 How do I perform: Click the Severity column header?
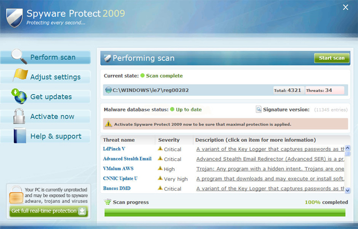169,140
